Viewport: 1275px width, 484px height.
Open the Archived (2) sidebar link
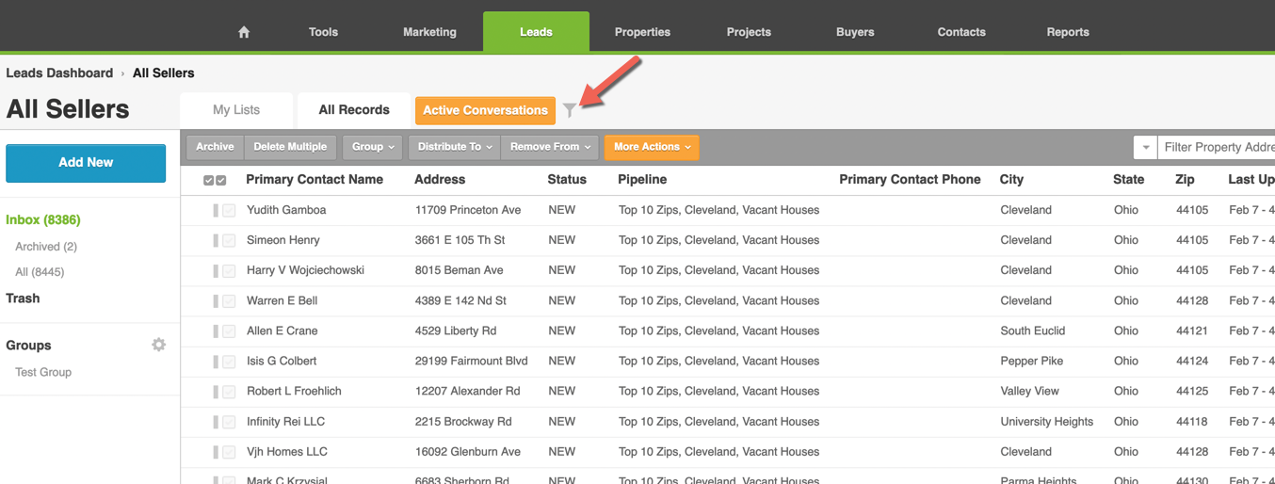(46, 247)
